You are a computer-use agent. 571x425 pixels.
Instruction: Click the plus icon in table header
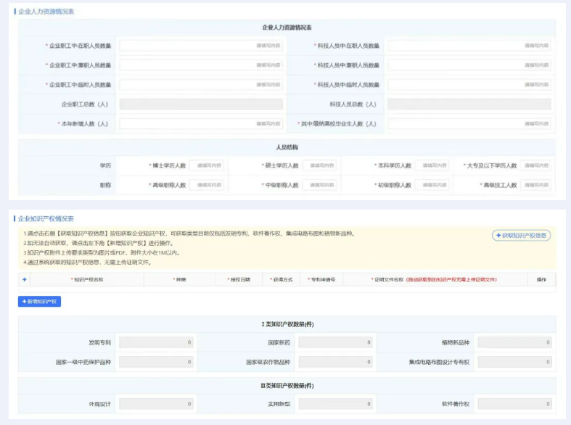[24, 279]
